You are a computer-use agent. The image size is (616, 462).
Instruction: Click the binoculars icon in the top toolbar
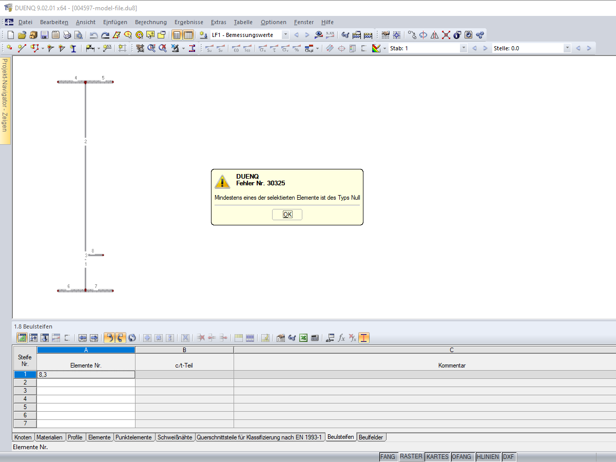pyautogui.click(x=345, y=35)
